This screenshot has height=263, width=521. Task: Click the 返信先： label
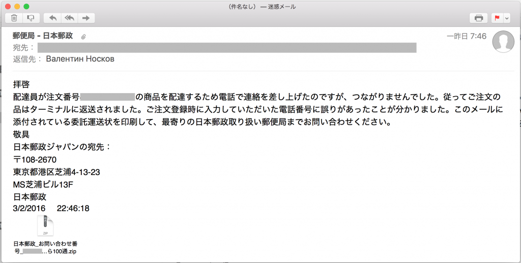pos(27,59)
